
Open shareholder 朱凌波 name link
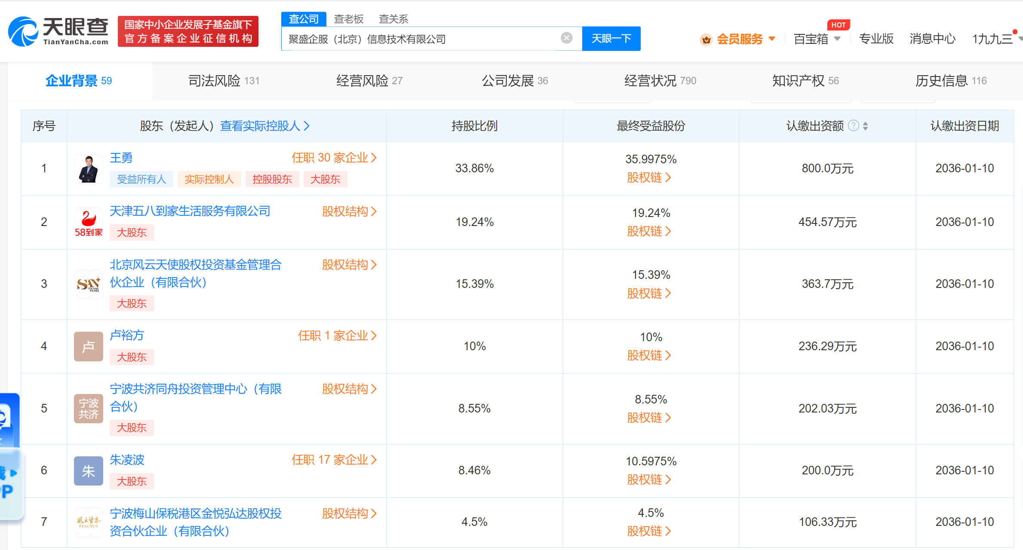tap(127, 460)
